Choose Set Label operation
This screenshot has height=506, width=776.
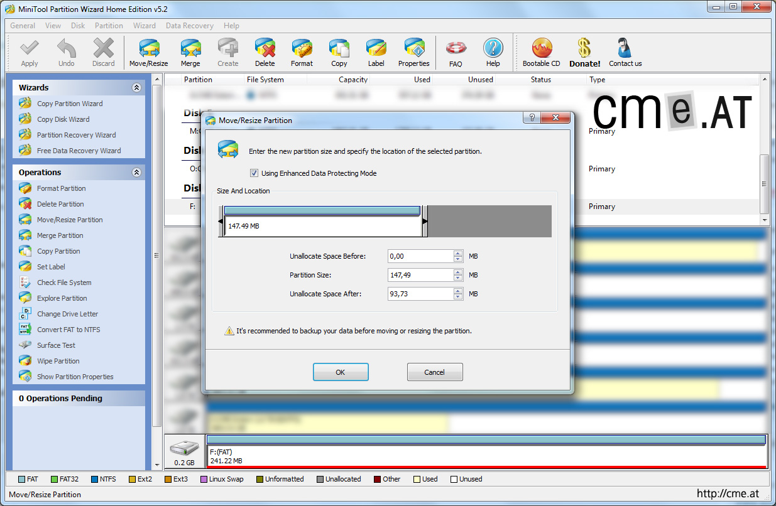[x=51, y=267]
